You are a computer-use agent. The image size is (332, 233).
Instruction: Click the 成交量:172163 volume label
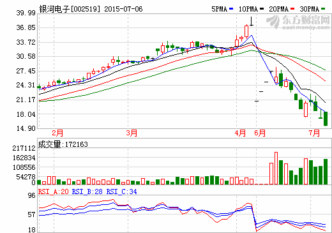63,144
